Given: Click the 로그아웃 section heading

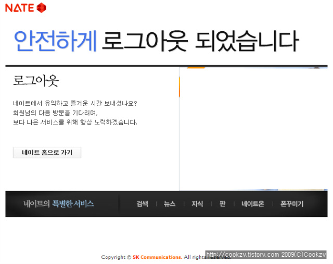Looking at the screenshot, I should tap(36, 81).
